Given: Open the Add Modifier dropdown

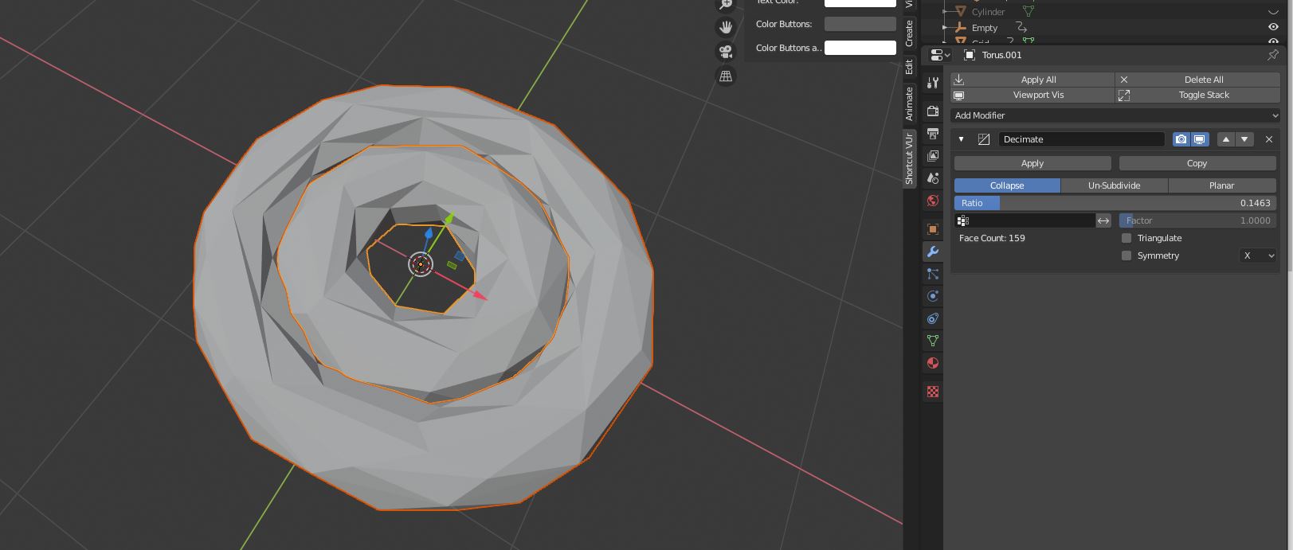Looking at the screenshot, I should pyautogui.click(x=1115, y=115).
